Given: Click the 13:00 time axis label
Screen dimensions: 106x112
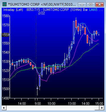Looking at the screenshot, I should [x=72, y=103].
